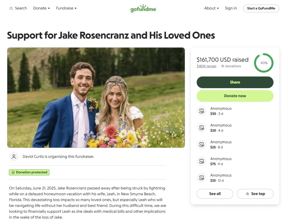Click heart icon beside $25 12 d donation
The image size is (282, 221).
click(x=201, y=178)
